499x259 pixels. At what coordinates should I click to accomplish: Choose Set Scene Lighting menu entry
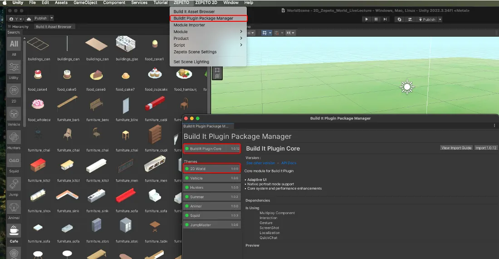click(x=208, y=62)
